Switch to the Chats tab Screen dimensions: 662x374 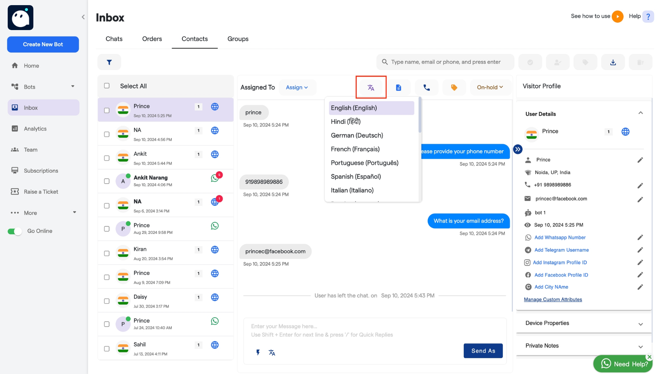click(114, 39)
